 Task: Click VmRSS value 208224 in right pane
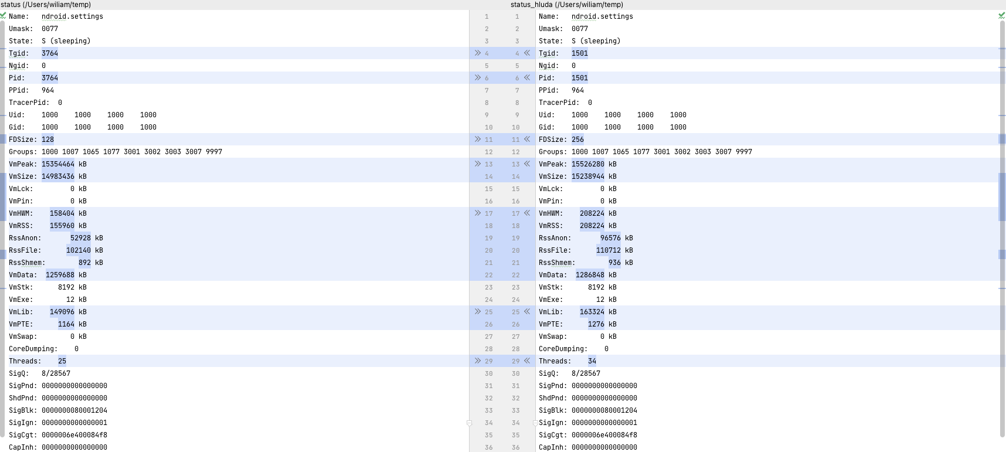[592, 226]
